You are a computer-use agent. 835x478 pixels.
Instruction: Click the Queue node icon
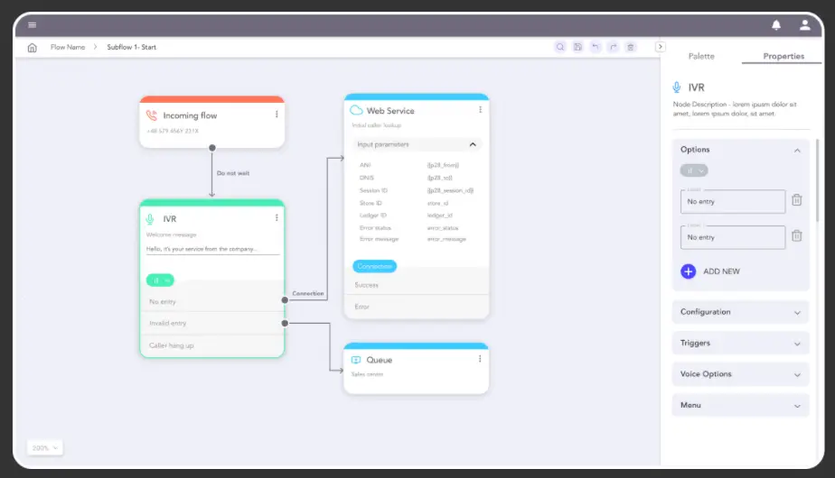click(356, 360)
